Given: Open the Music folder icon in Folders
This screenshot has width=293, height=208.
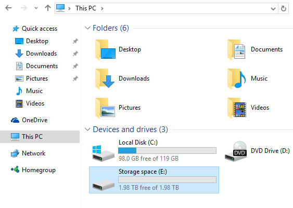Looking at the screenshot, I should point(237,79).
